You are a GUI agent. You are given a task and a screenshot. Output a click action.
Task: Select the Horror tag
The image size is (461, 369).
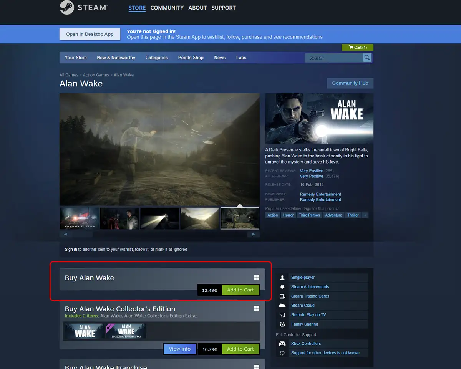click(289, 215)
